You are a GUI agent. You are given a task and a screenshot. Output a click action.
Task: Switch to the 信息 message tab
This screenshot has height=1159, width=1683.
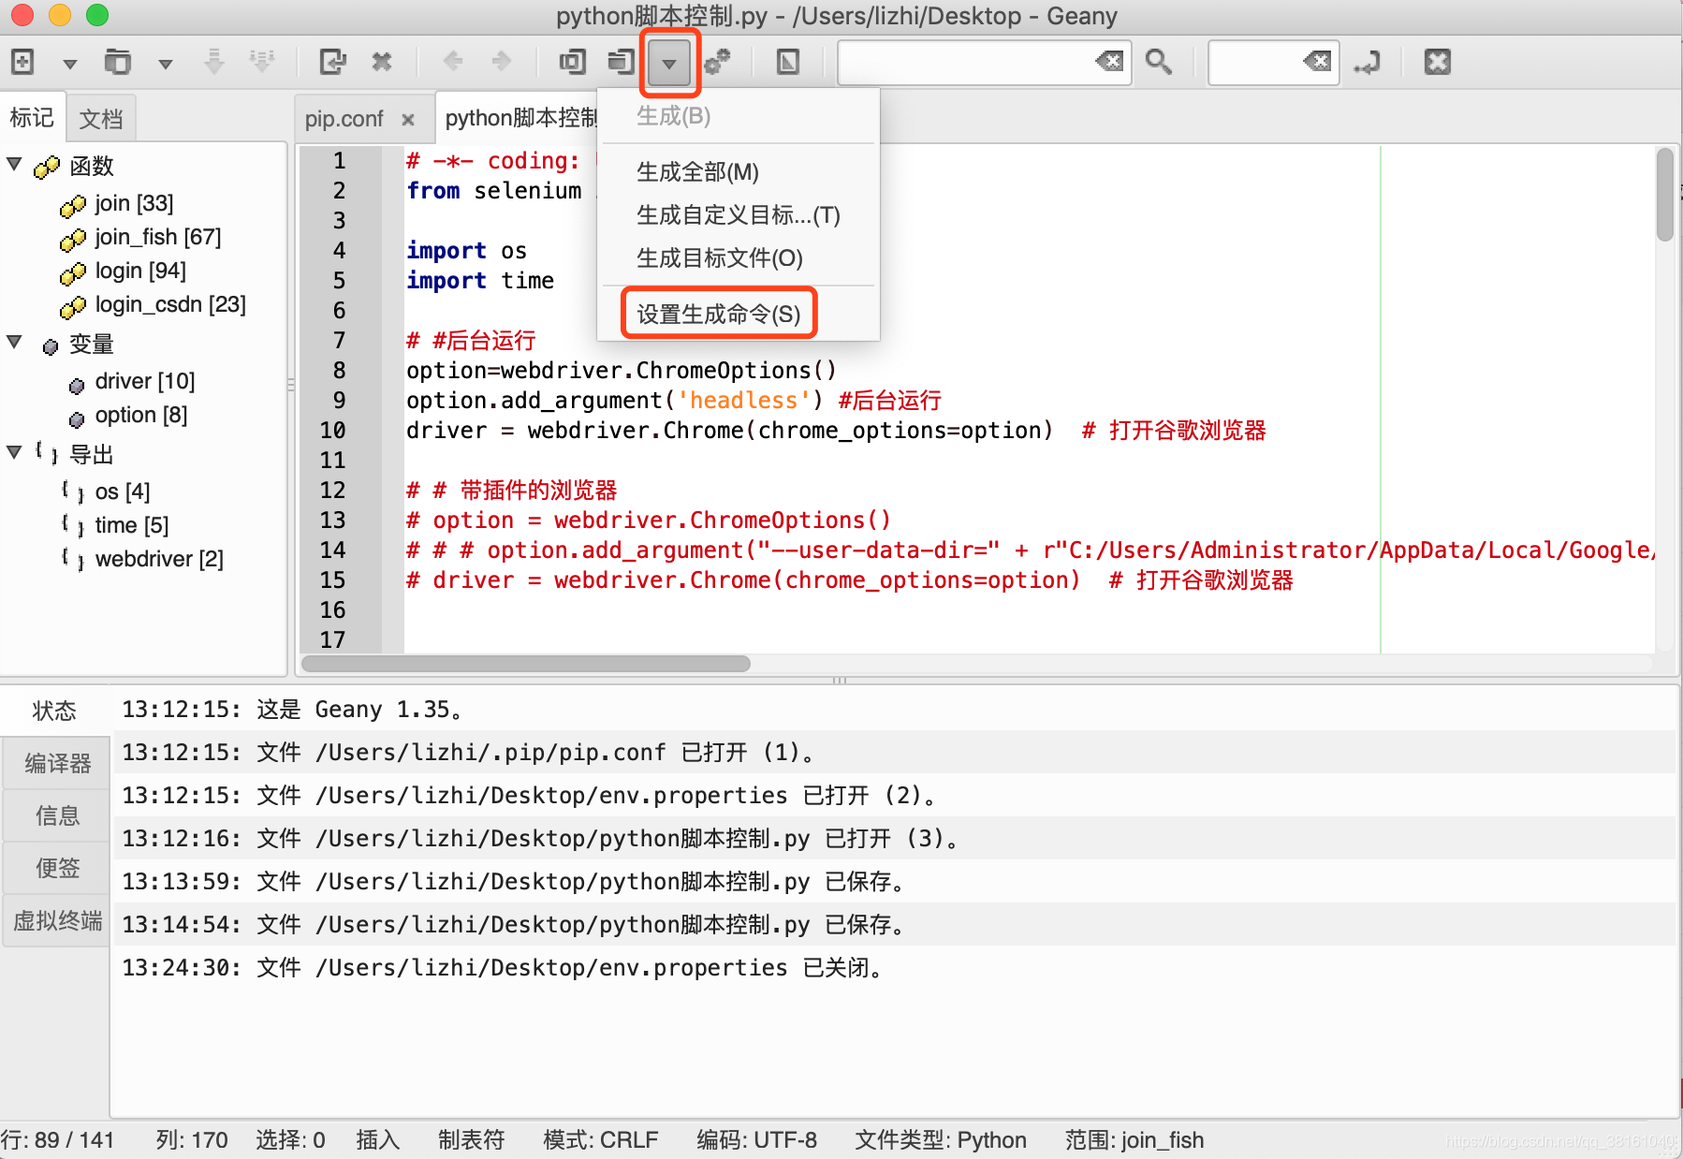click(x=57, y=815)
